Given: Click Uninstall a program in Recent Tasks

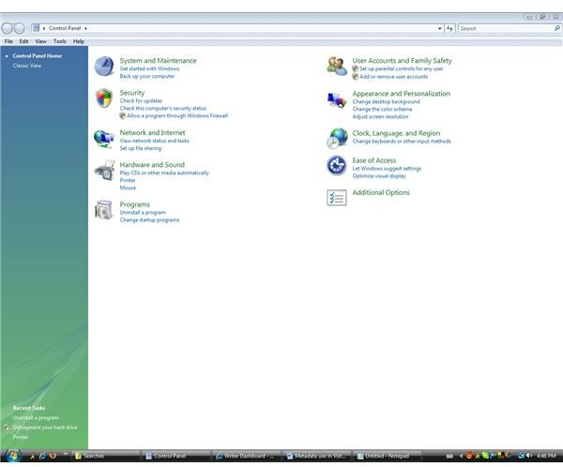Looking at the screenshot, I should point(36,418).
